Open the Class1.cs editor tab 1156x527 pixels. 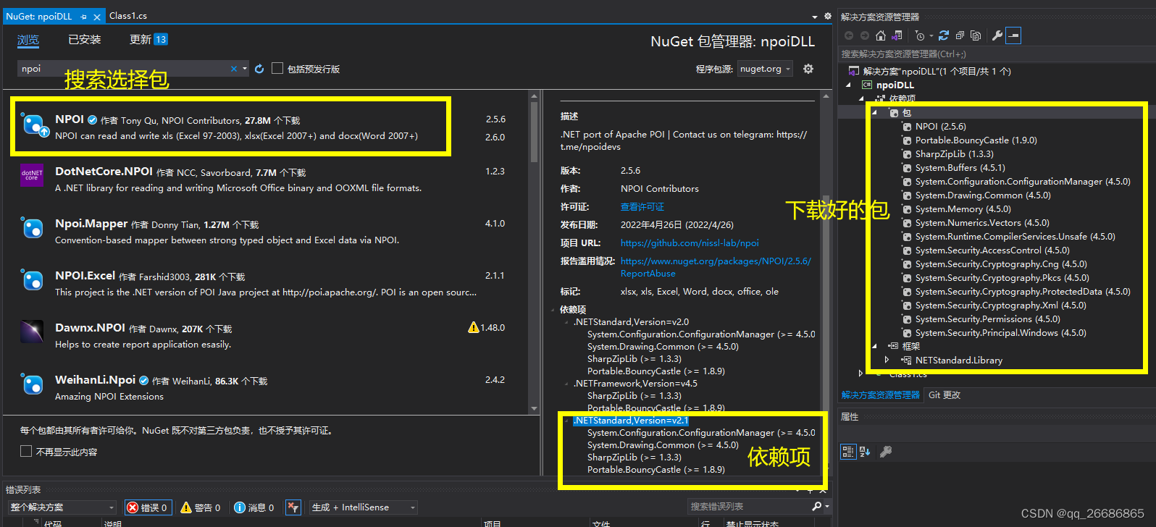point(128,16)
